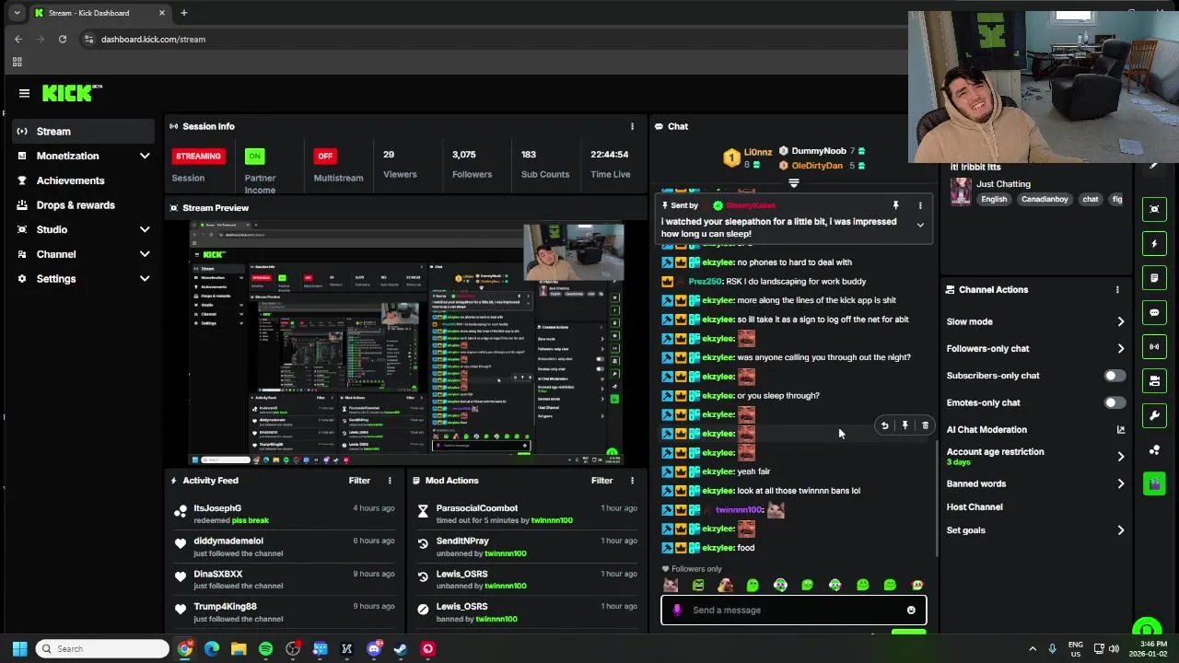The width and height of the screenshot is (1179, 663).
Task: Click the Canadianboy stream tag
Action: tap(1045, 199)
